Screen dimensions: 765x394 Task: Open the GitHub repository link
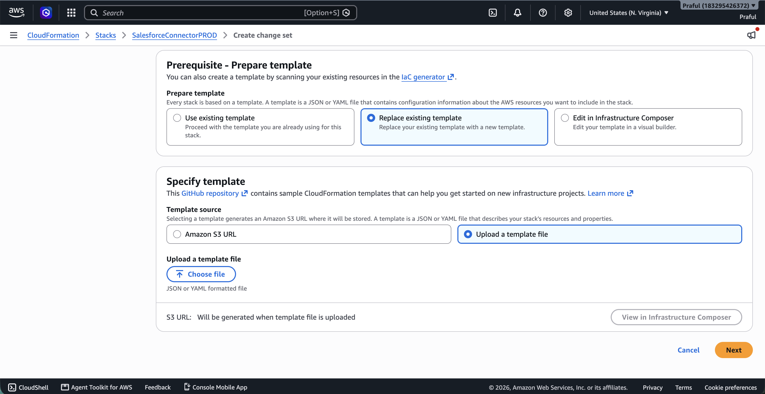210,193
